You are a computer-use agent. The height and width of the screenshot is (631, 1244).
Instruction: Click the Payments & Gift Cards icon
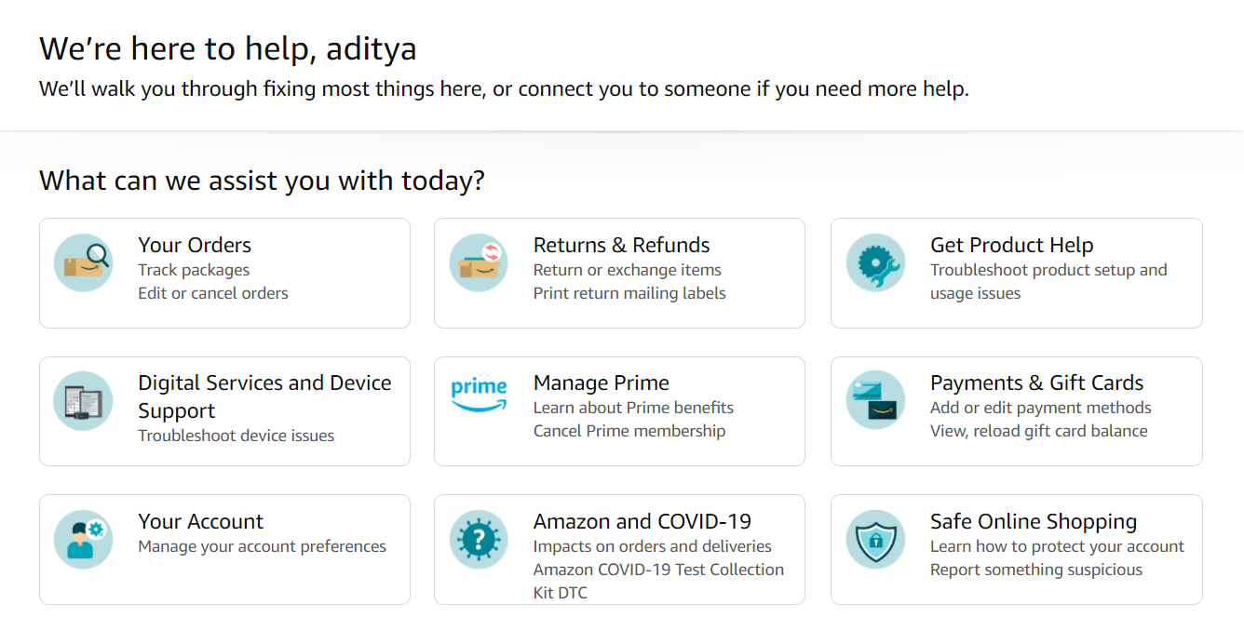(875, 400)
